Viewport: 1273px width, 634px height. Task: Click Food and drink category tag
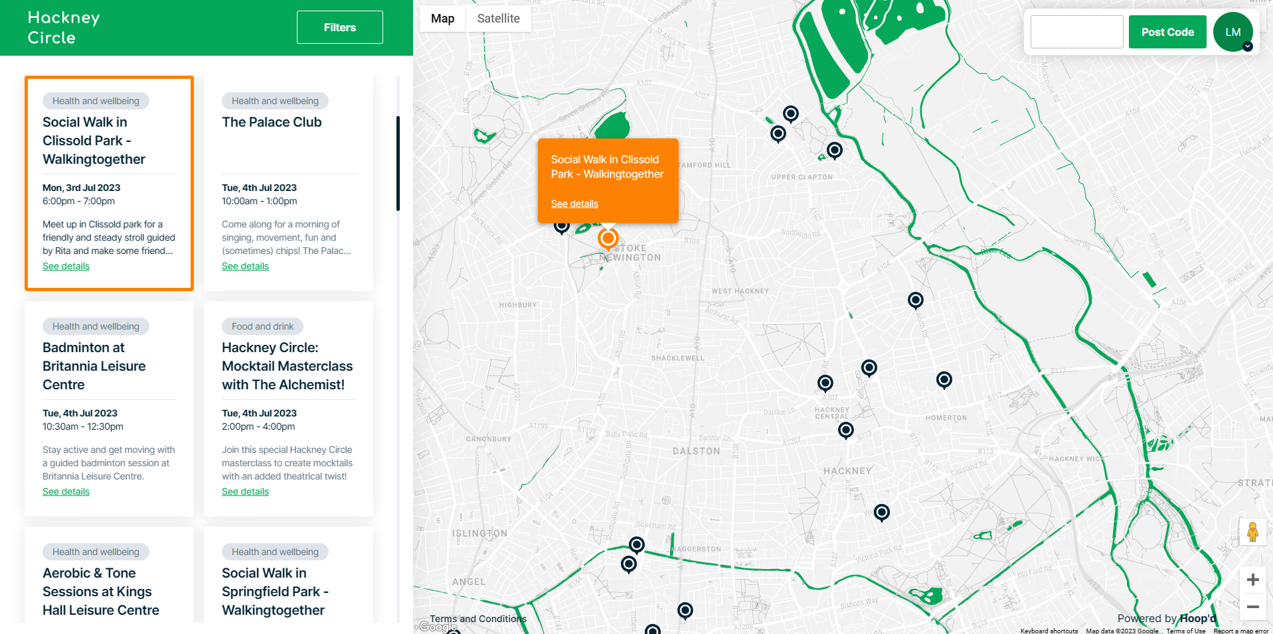[262, 326]
